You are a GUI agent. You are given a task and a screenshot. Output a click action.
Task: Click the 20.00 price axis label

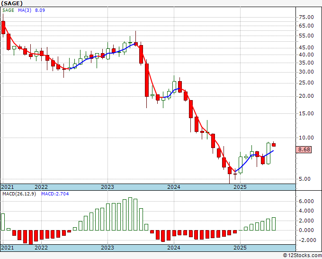[x=307, y=96]
